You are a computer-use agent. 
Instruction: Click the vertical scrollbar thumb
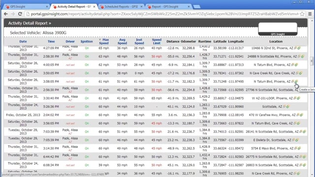(312, 60)
